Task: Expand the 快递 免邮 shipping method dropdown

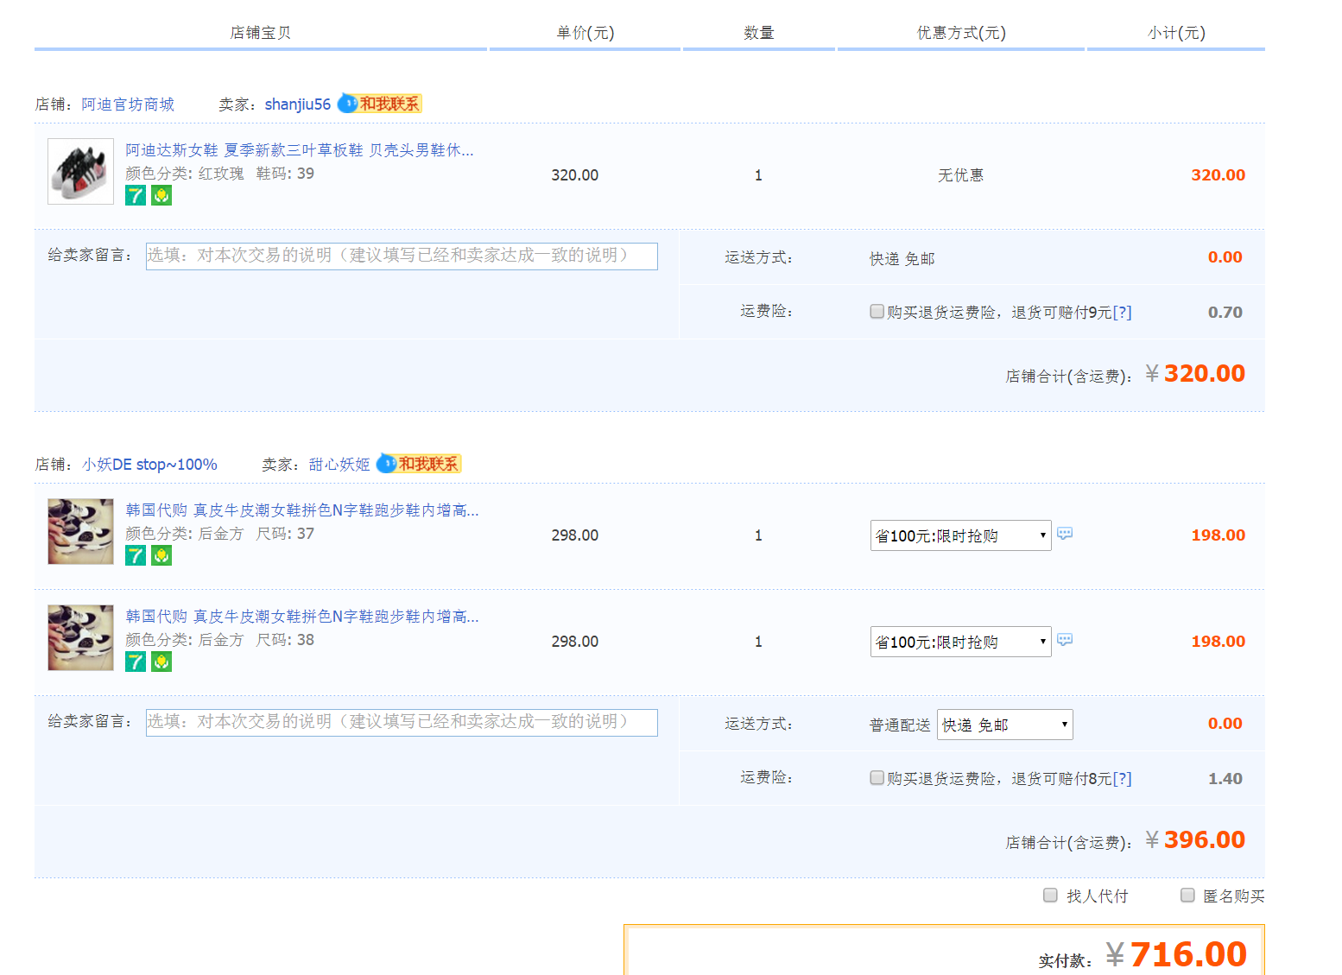Action: point(1004,725)
